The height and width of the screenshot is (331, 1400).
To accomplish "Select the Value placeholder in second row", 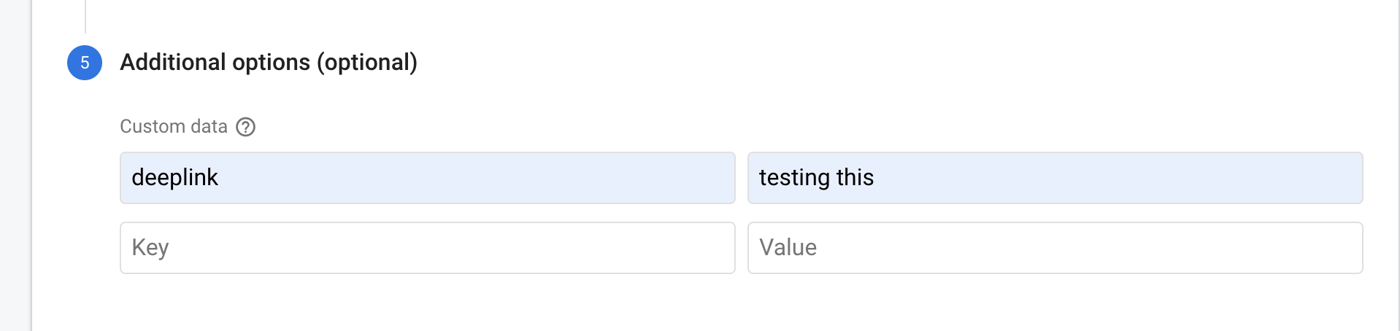I will [788, 248].
